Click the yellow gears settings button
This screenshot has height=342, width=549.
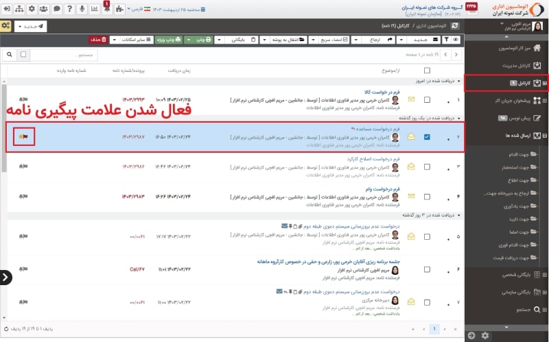point(6,26)
